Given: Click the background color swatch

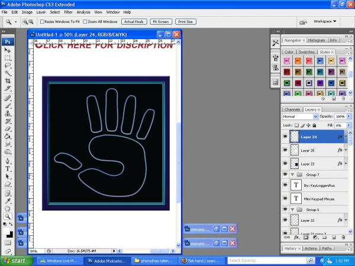Looking at the screenshot, I should point(10,235).
